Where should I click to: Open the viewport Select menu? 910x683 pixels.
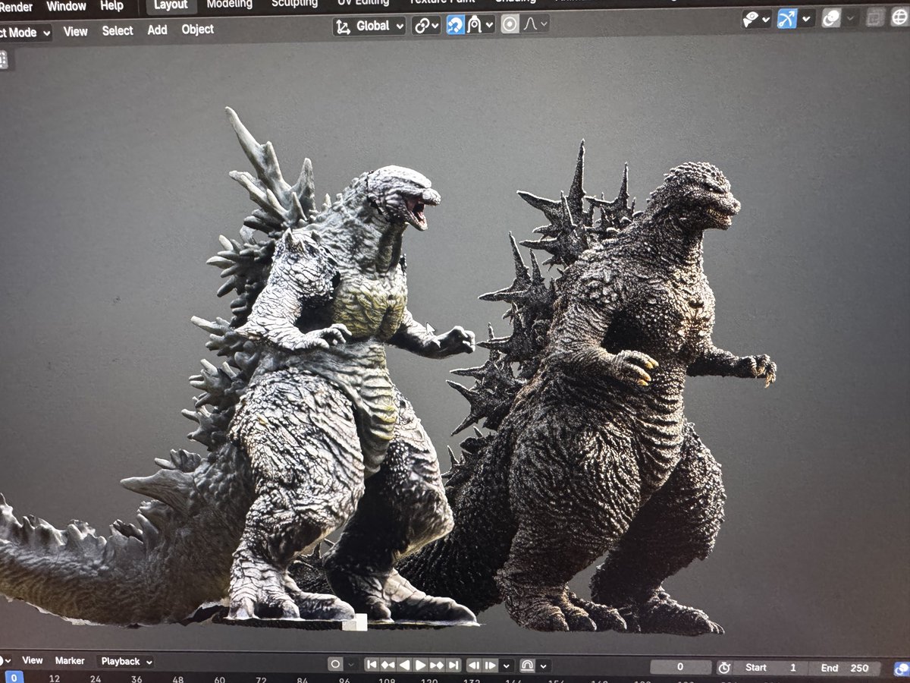(118, 30)
